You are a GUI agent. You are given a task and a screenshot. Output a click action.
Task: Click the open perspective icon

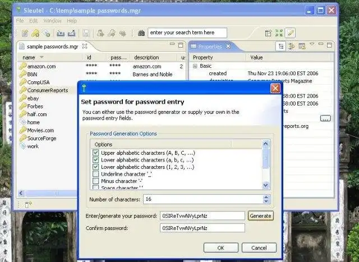click(x=268, y=33)
